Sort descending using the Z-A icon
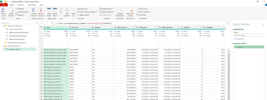This screenshot has width=267, height=100. click(61, 11)
